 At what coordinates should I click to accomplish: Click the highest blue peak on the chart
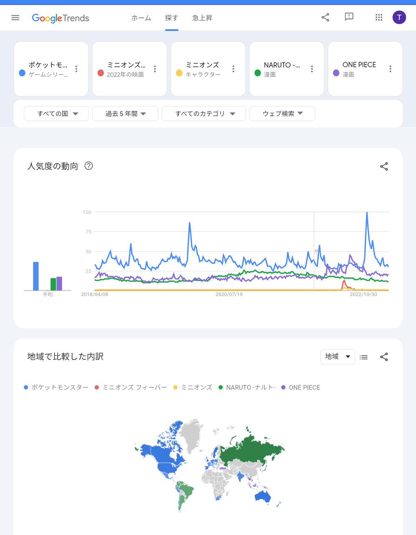pyautogui.click(x=367, y=213)
